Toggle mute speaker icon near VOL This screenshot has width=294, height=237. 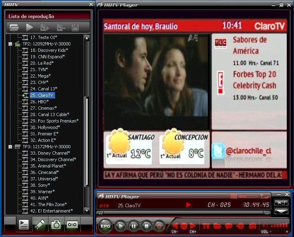(x=265, y=226)
